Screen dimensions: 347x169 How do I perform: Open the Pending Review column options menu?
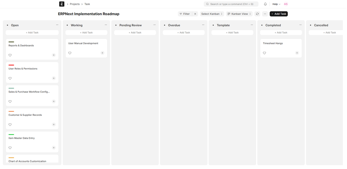tap(155, 25)
